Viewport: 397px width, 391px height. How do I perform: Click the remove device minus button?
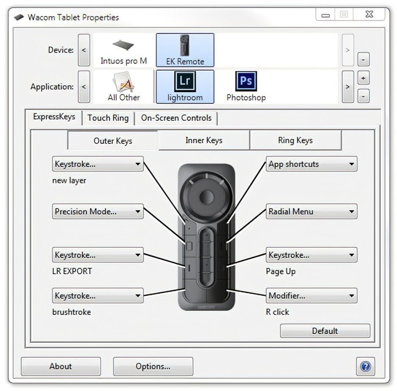(363, 60)
